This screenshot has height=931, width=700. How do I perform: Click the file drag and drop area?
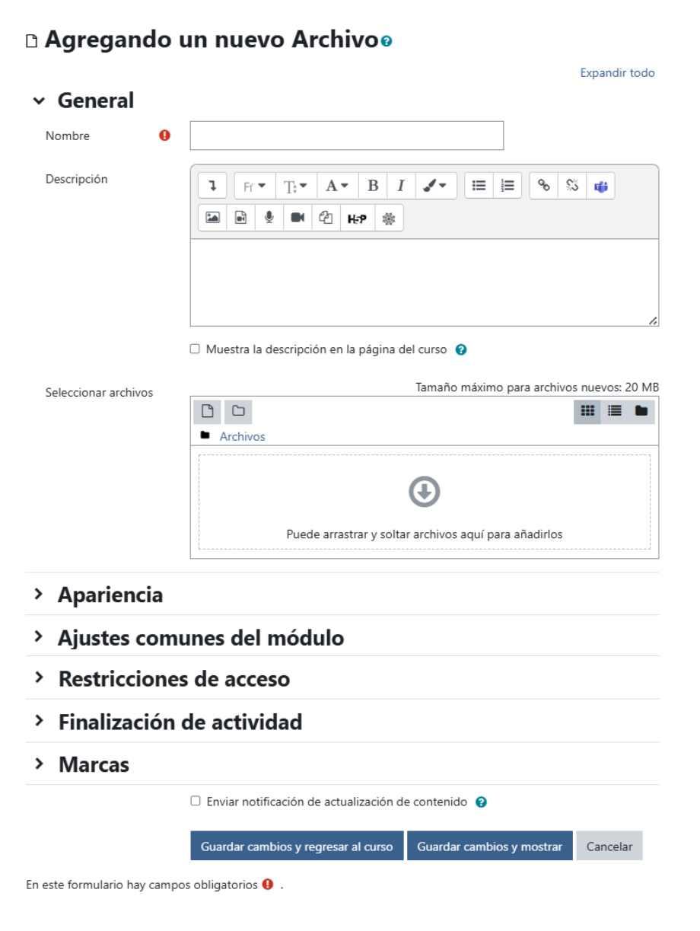coord(425,502)
